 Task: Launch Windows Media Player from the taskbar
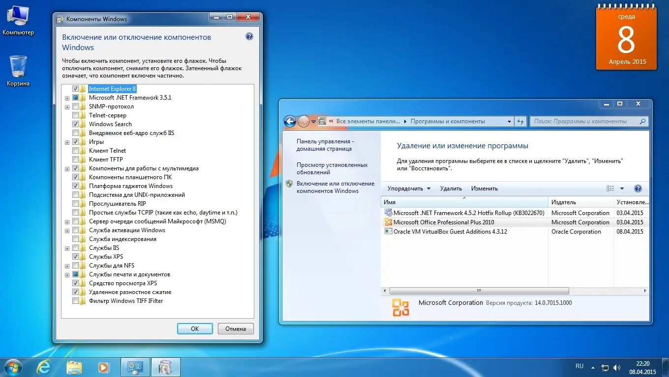point(103,367)
